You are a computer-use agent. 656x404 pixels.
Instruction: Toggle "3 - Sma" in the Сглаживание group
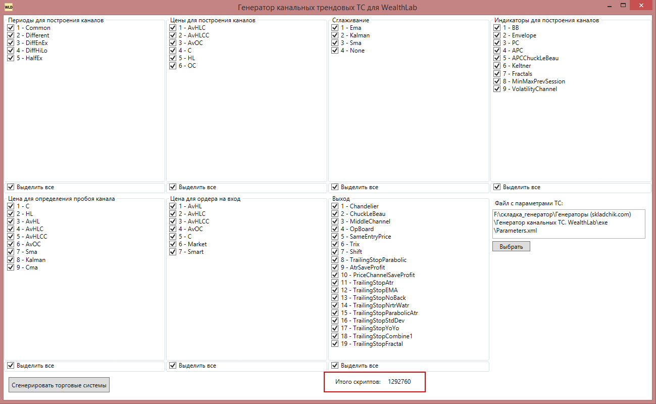point(335,43)
